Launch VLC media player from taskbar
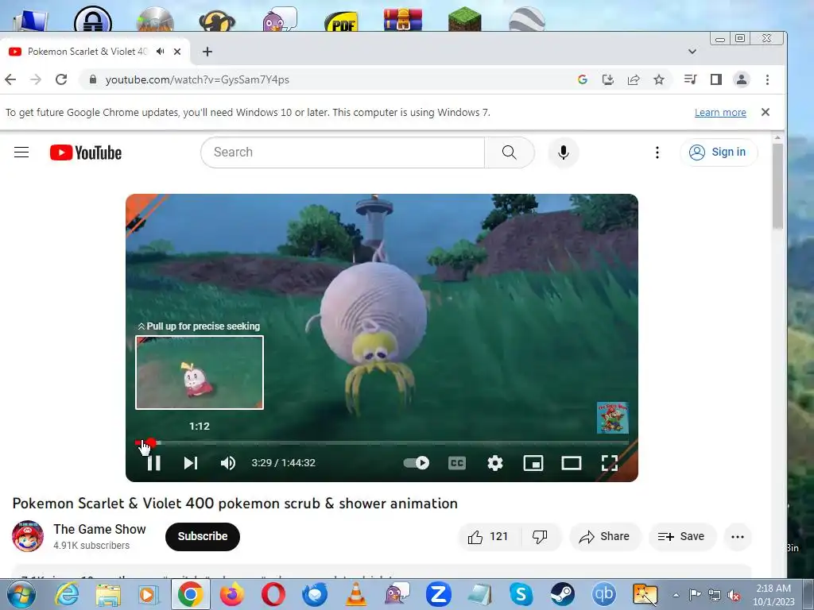Image resolution: width=814 pixels, height=610 pixels. pos(355,594)
